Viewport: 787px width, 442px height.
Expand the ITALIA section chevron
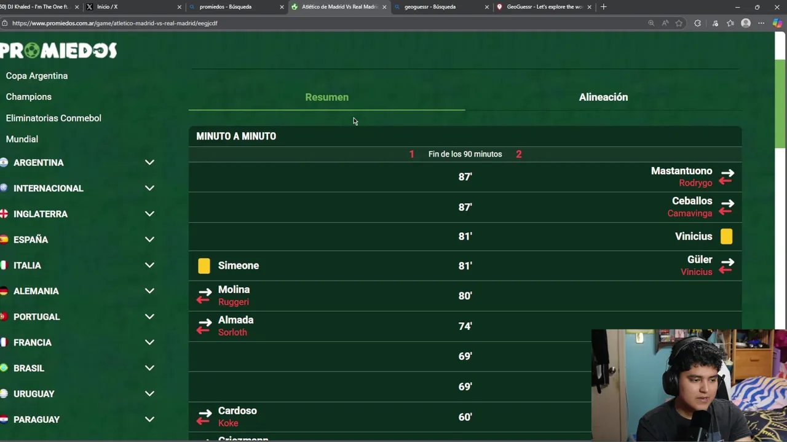[x=149, y=265]
